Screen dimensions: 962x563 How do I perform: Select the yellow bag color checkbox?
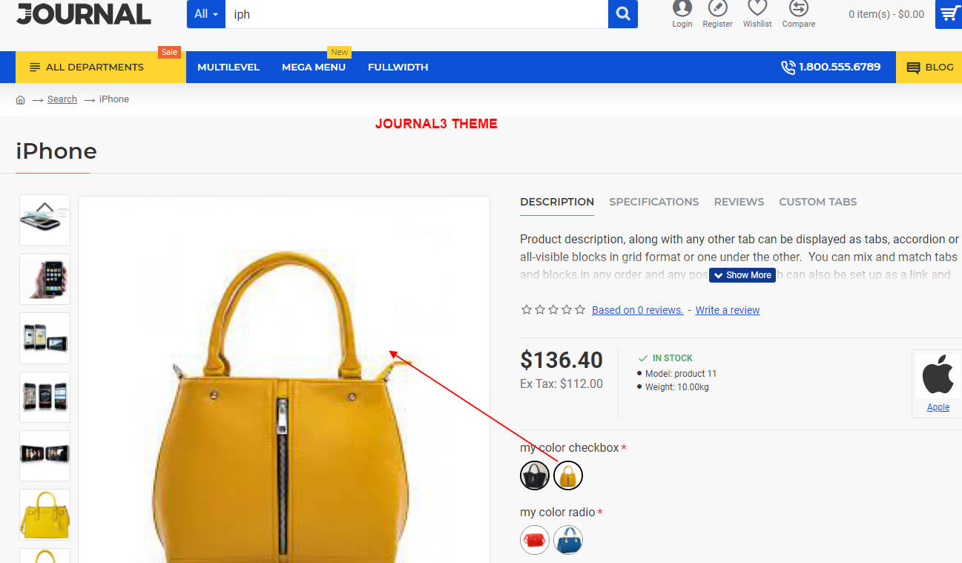coord(568,475)
